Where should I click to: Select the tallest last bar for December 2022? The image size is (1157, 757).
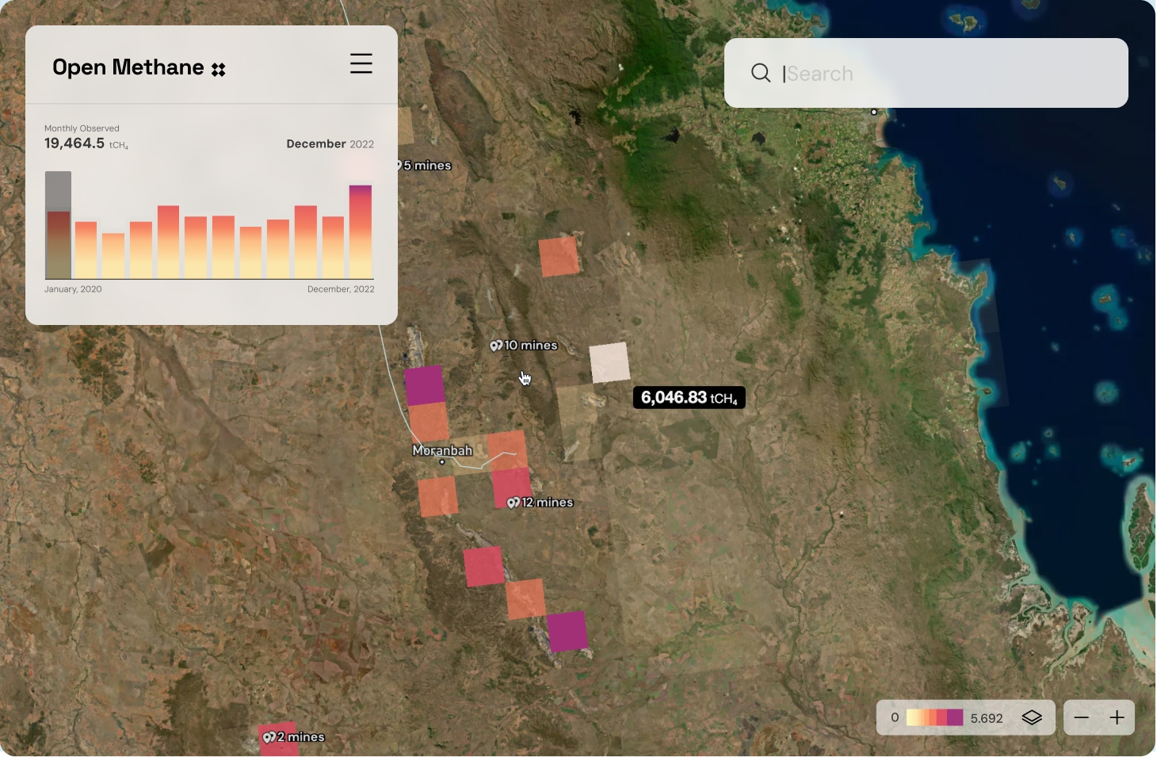tap(361, 231)
